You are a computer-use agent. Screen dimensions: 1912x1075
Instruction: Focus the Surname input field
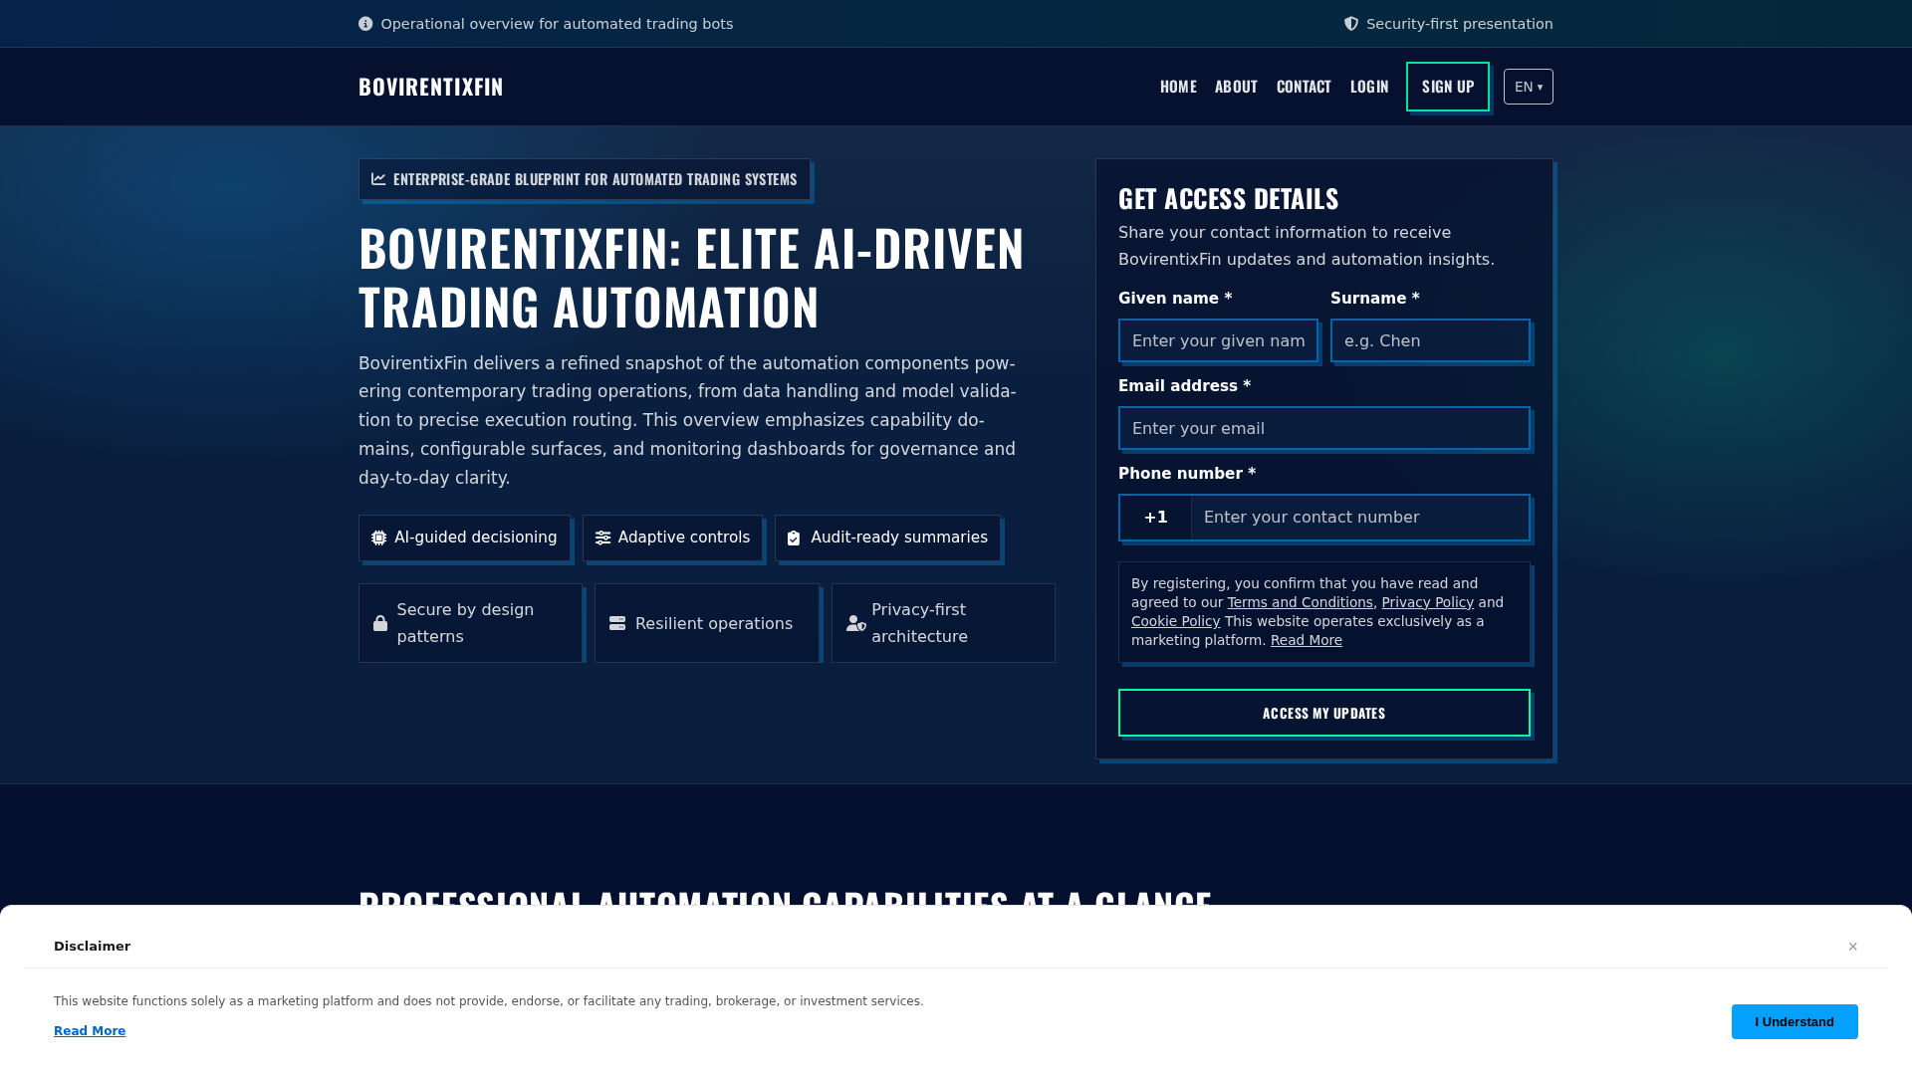(x=1430, y=340)
